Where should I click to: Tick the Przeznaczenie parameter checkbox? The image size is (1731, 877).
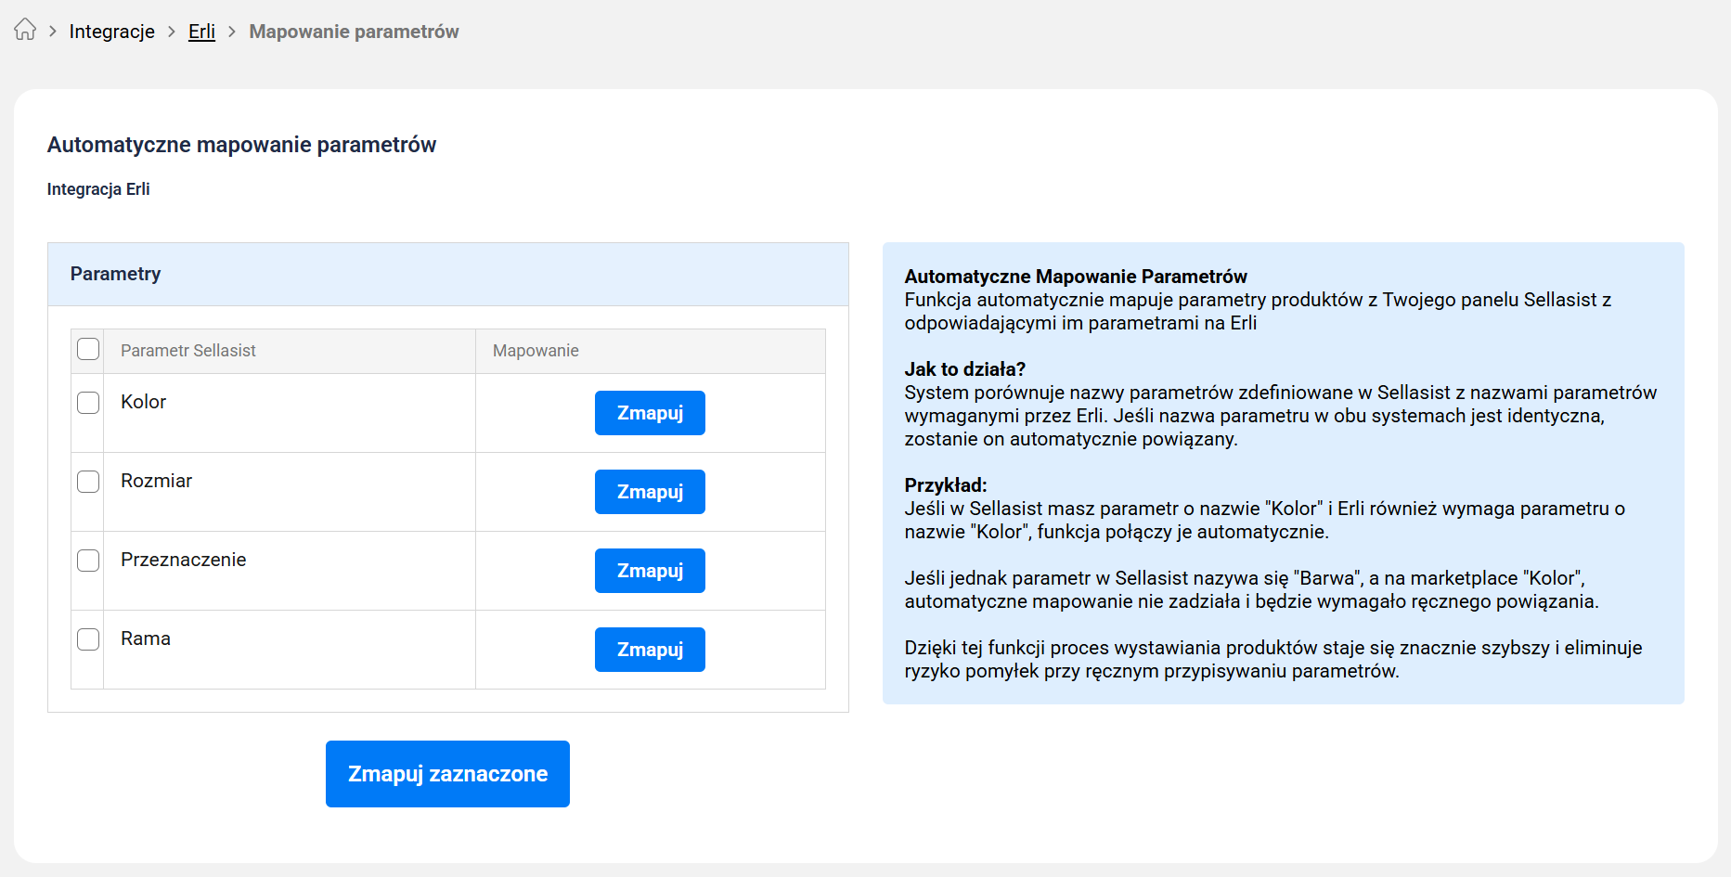(88, 561)
